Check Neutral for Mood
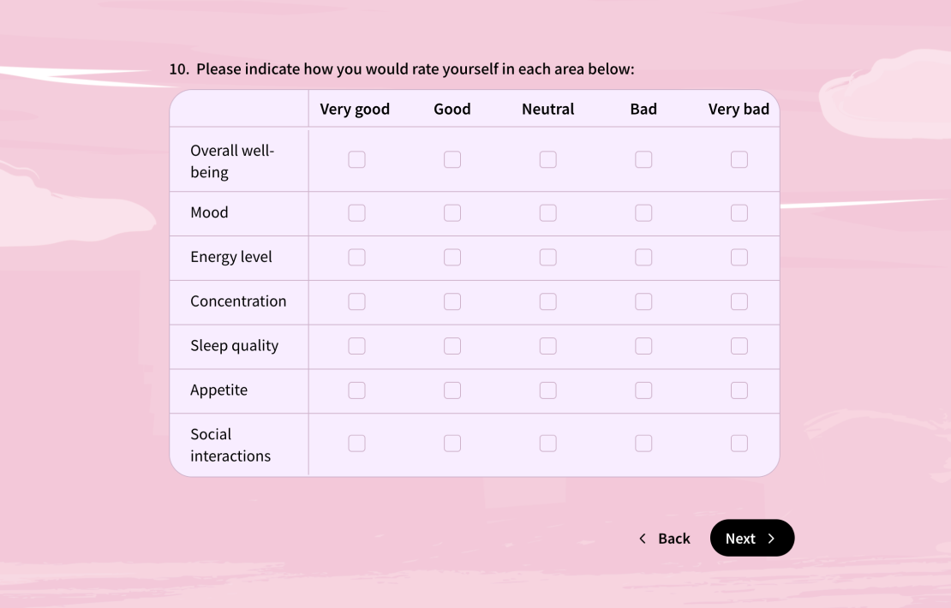 coord(547,212)
